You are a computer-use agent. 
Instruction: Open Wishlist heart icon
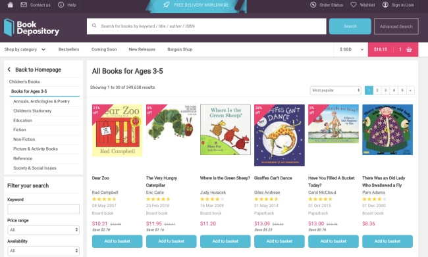pos(354,5)
